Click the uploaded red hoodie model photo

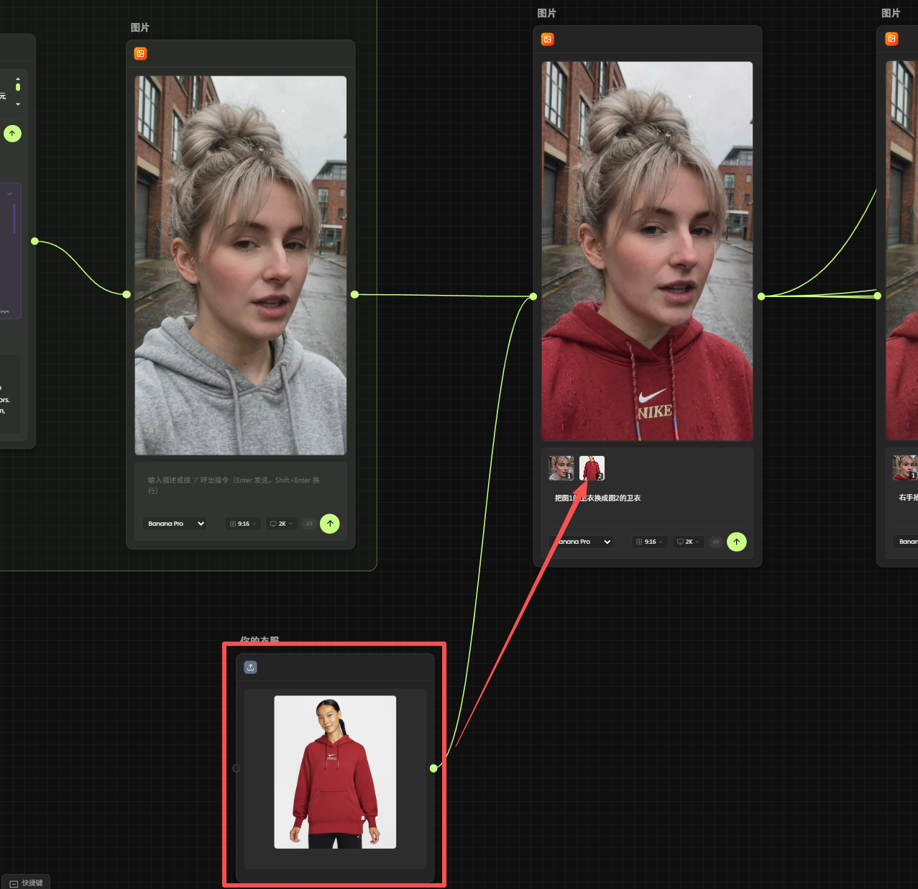(x=335, y=772)
